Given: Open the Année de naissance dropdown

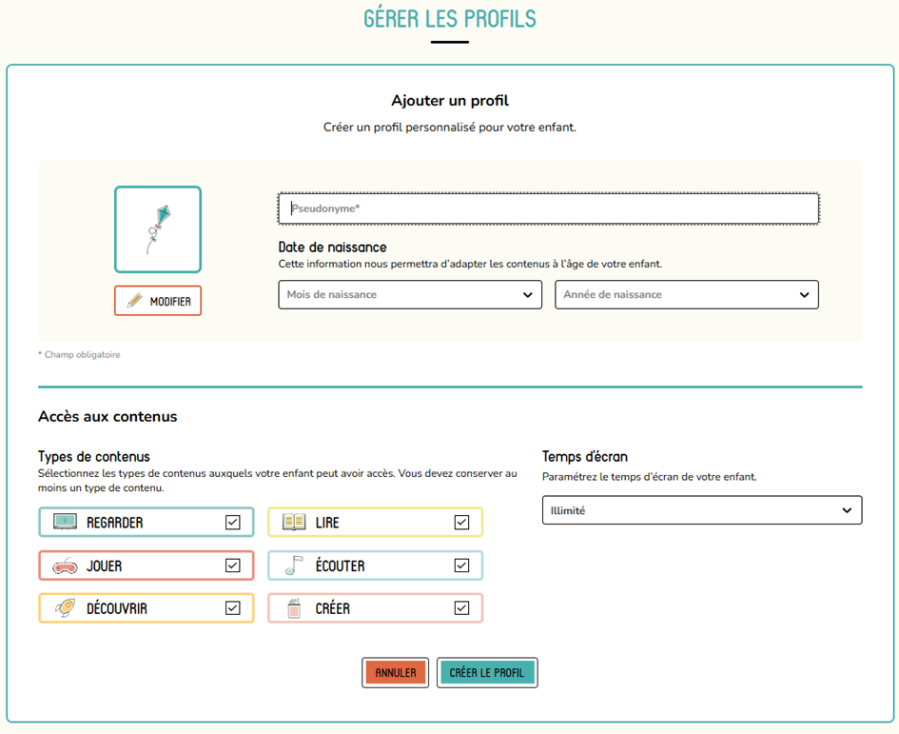Looking at the screenshot, I should 686,294.
